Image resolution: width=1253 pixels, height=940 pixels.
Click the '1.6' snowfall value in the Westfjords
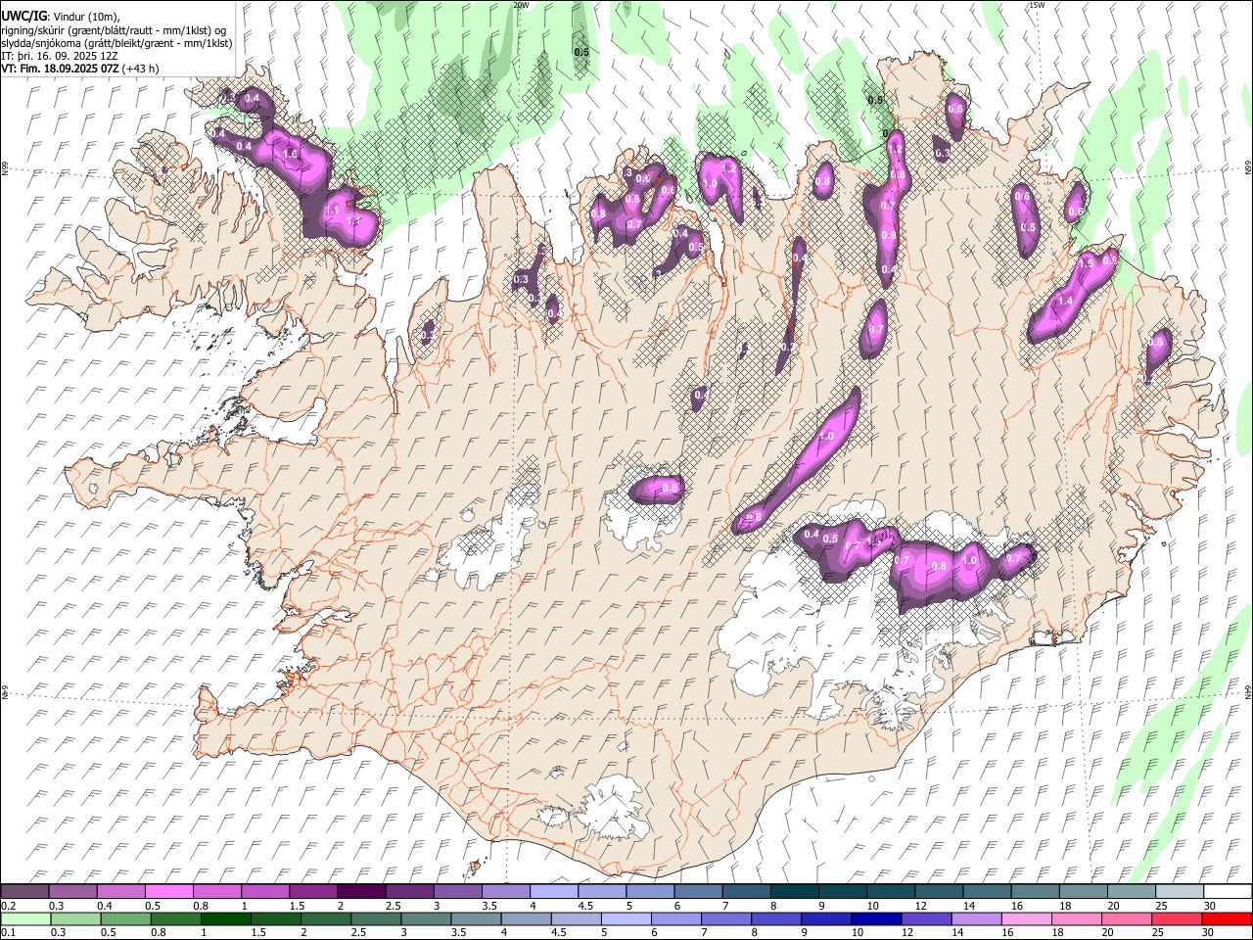coord(290,155)
